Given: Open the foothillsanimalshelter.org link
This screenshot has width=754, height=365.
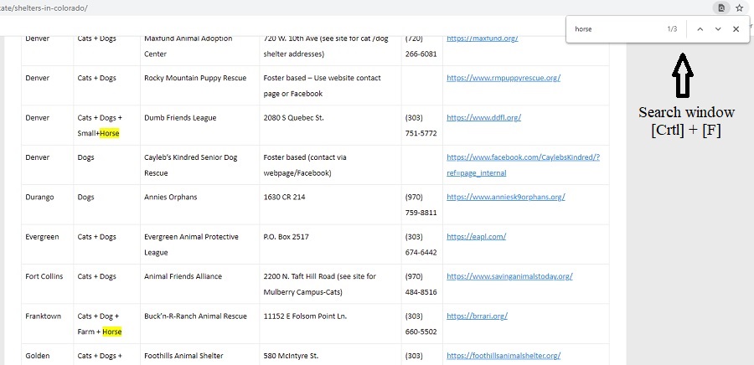Looking at the screenshot, I should click(x=504, y=356).
